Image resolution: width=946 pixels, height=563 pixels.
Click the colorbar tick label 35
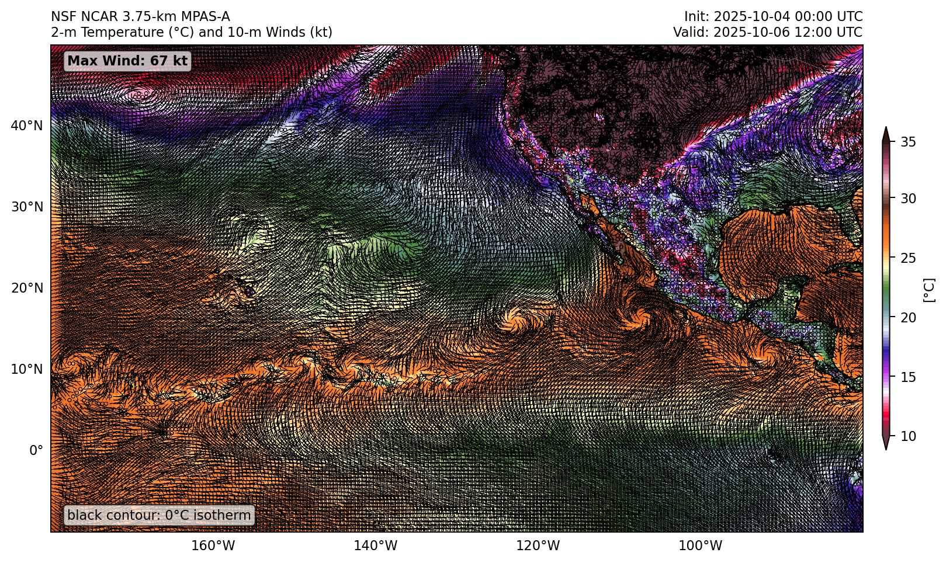tap(907, 142)
